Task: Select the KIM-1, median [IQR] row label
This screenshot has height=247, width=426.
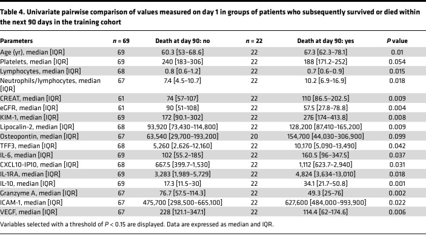Action: pos(29,117)
